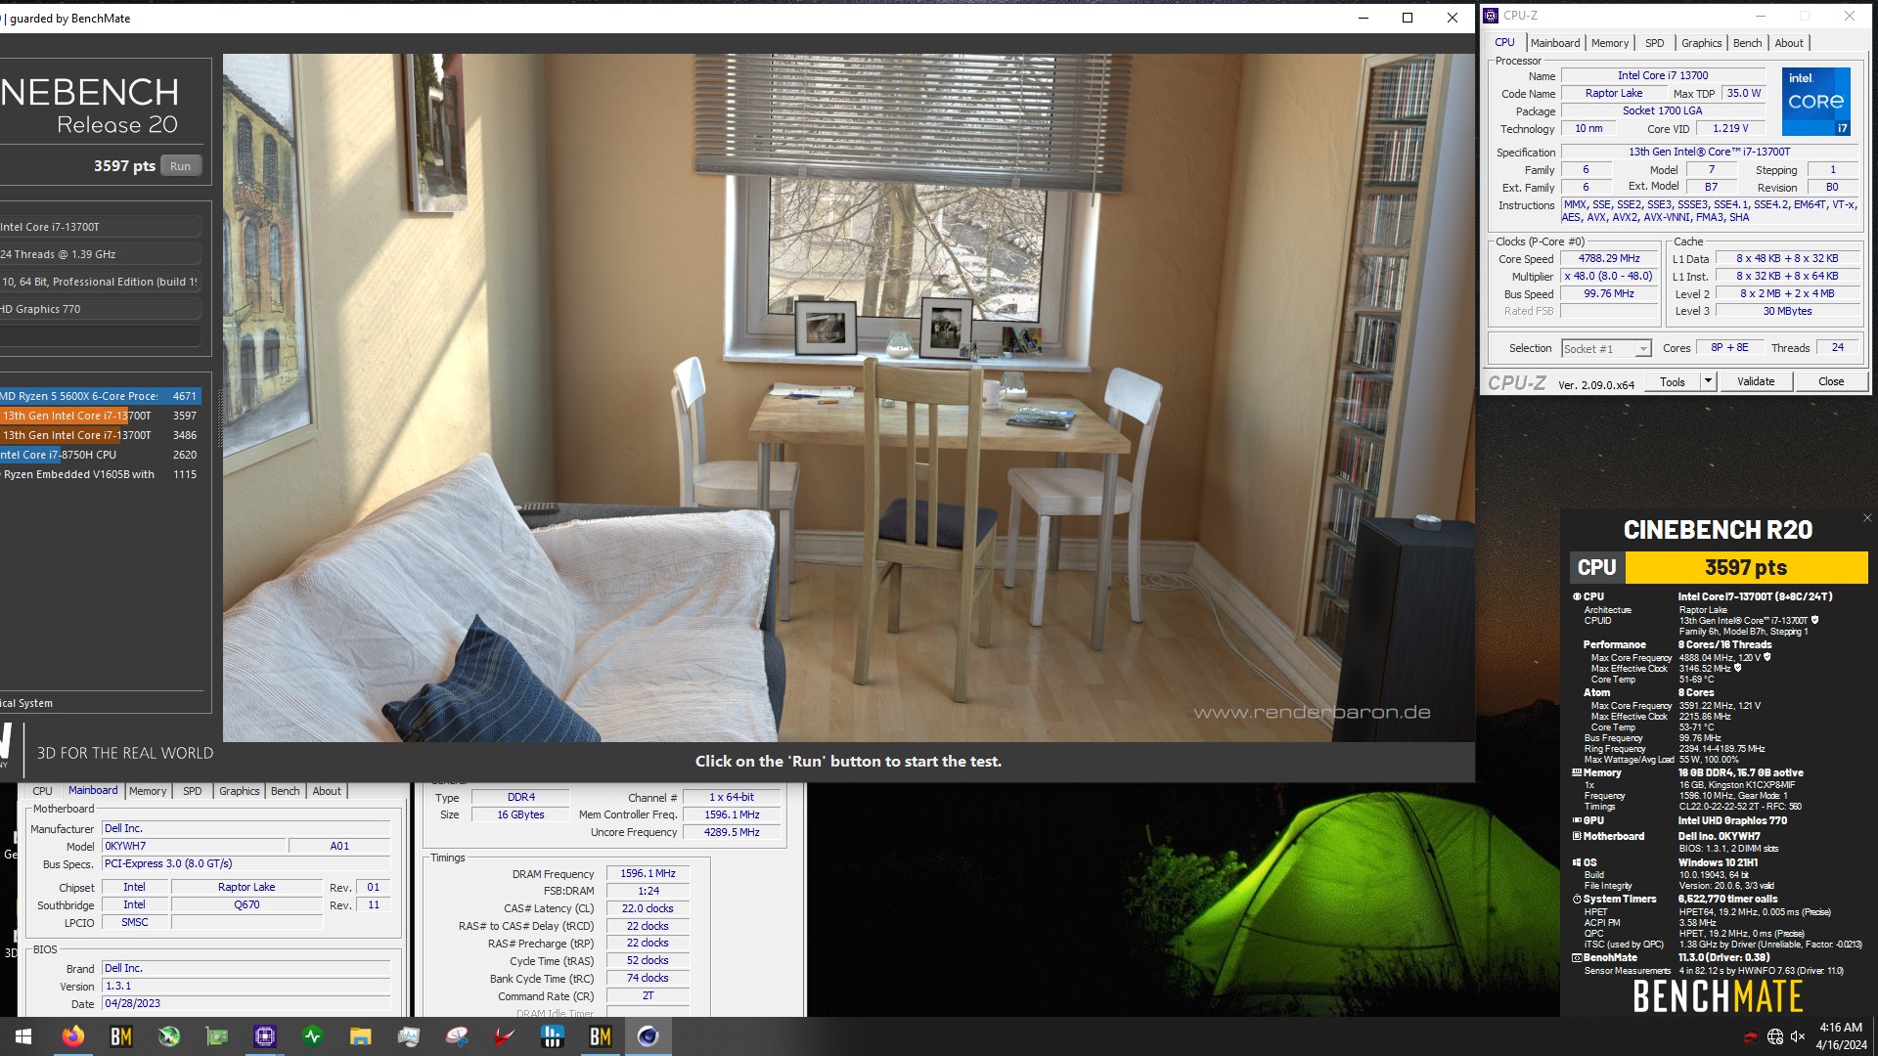Click the OS Windows icon in the BenchMate panel

click(1577, 862)
